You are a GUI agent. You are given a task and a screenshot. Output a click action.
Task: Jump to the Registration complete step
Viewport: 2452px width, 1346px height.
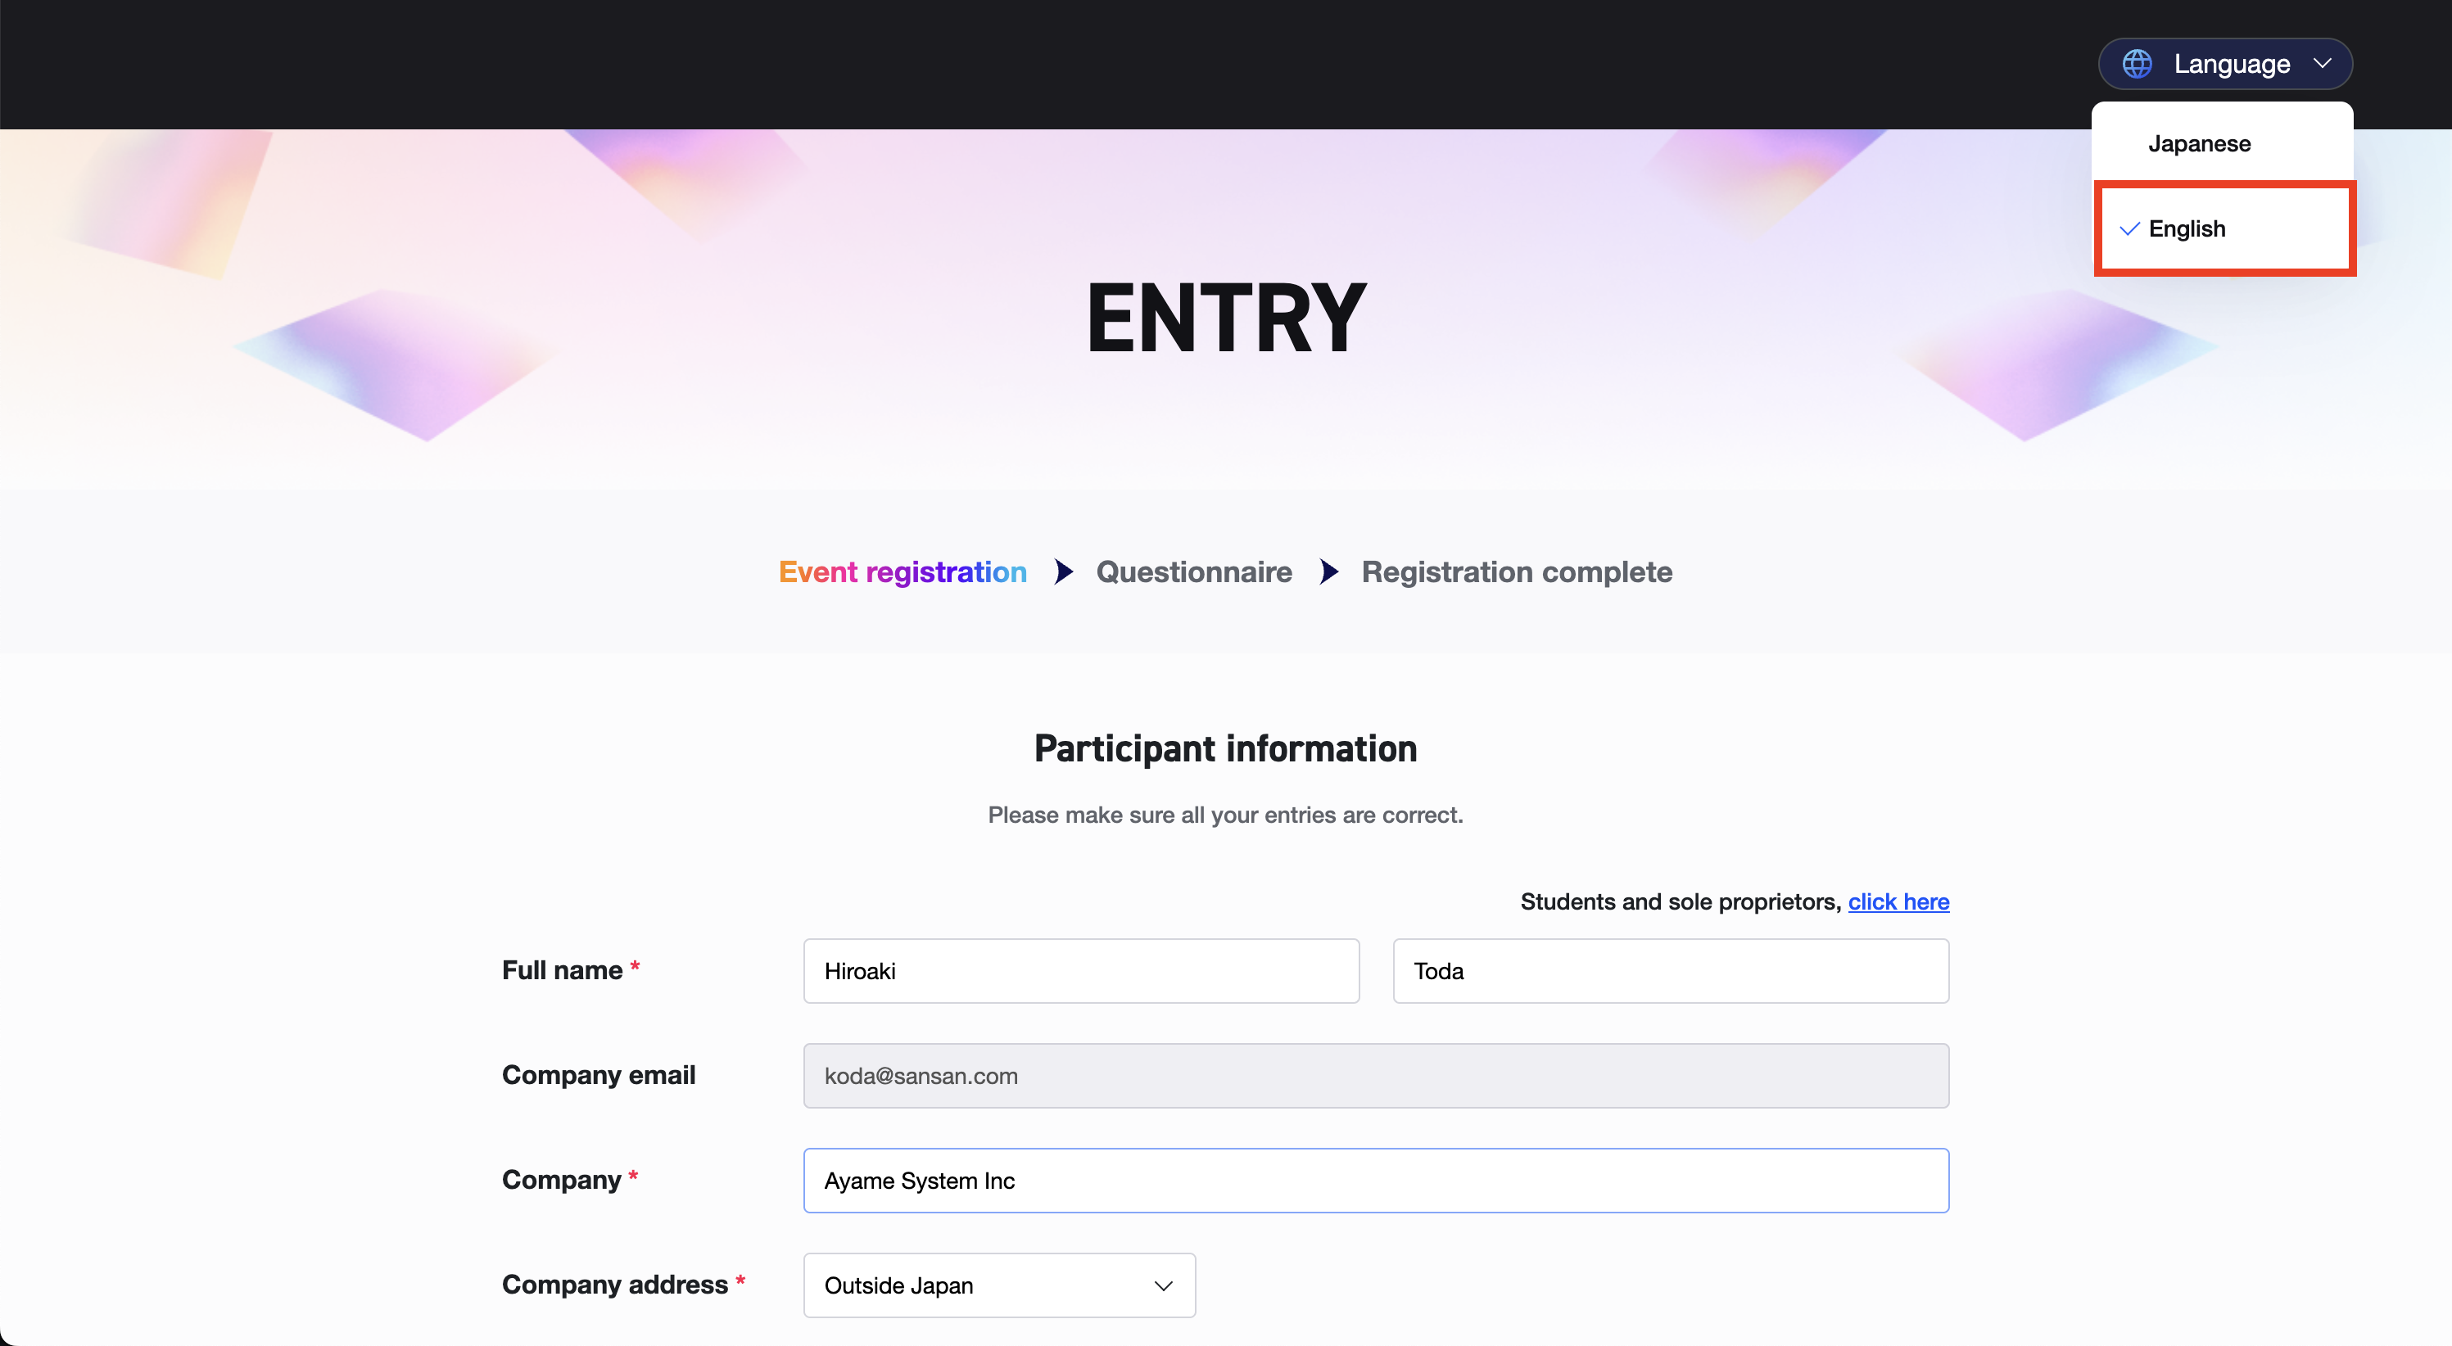coord(1516,572)
